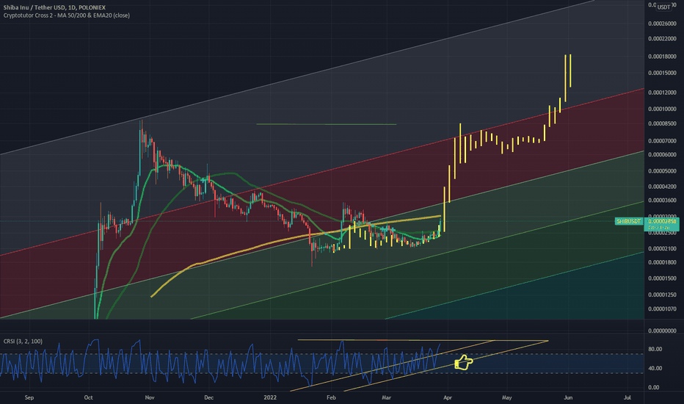Click the 0.00018000 price axis label
The width and height of the screenshot is (684, 404).
coord(662,57)
